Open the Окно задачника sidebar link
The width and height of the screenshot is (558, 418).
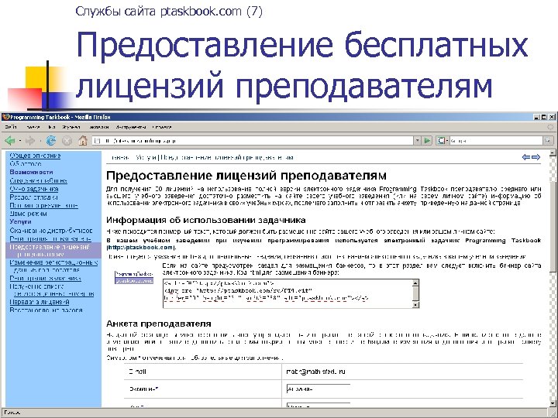pyautogui.click(x=34, y=189)
